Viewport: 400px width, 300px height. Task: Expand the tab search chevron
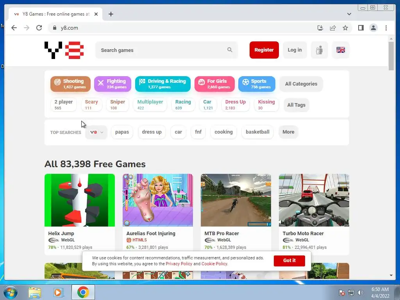349,14
